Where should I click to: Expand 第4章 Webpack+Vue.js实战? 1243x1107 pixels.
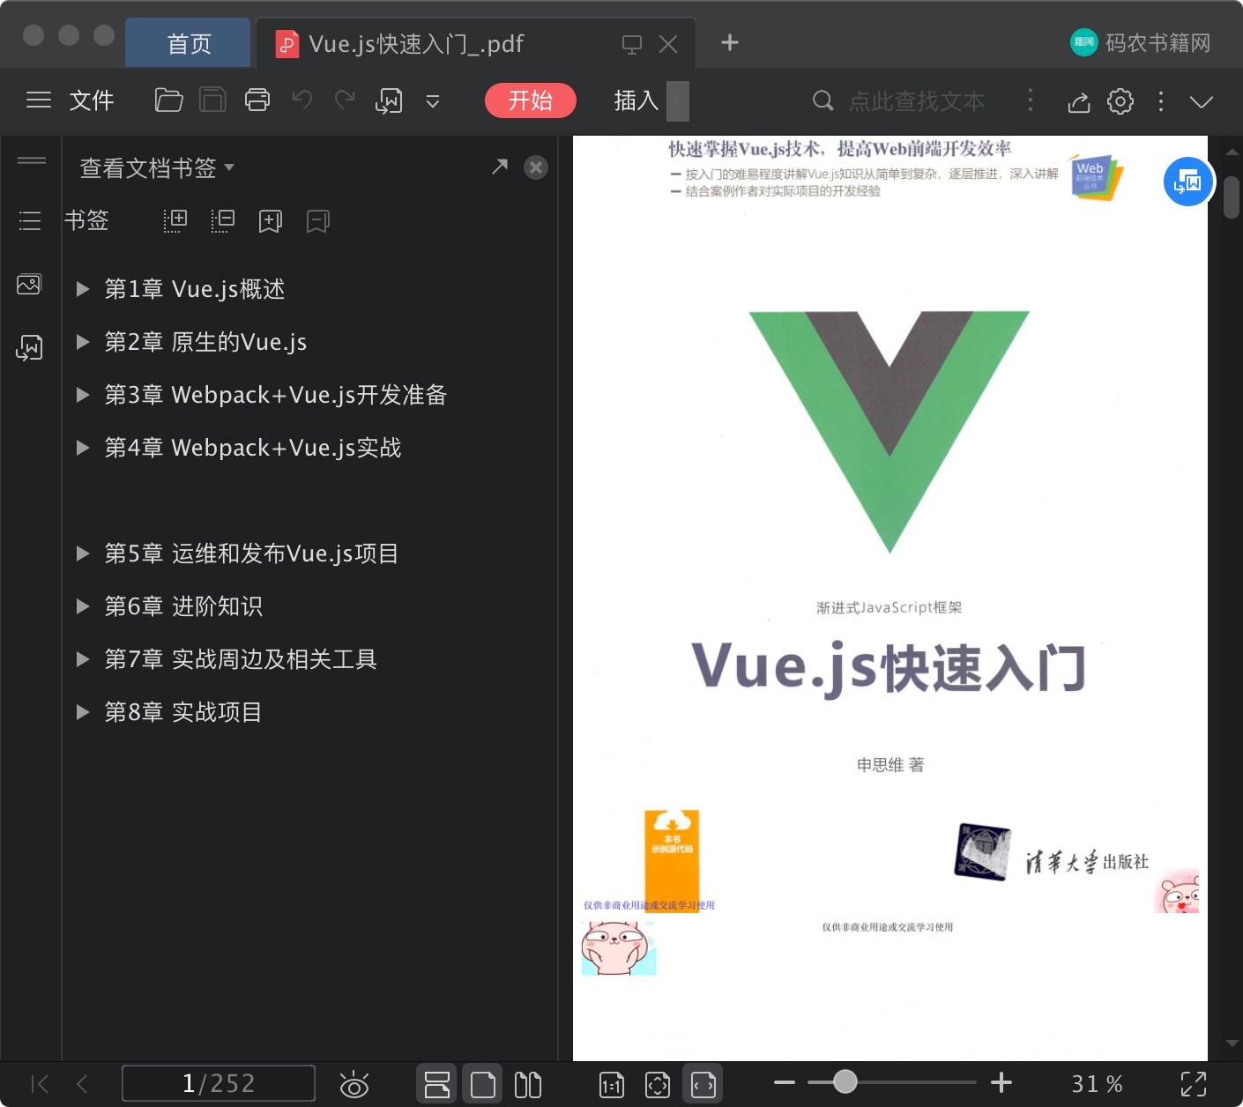click(83, 448)
